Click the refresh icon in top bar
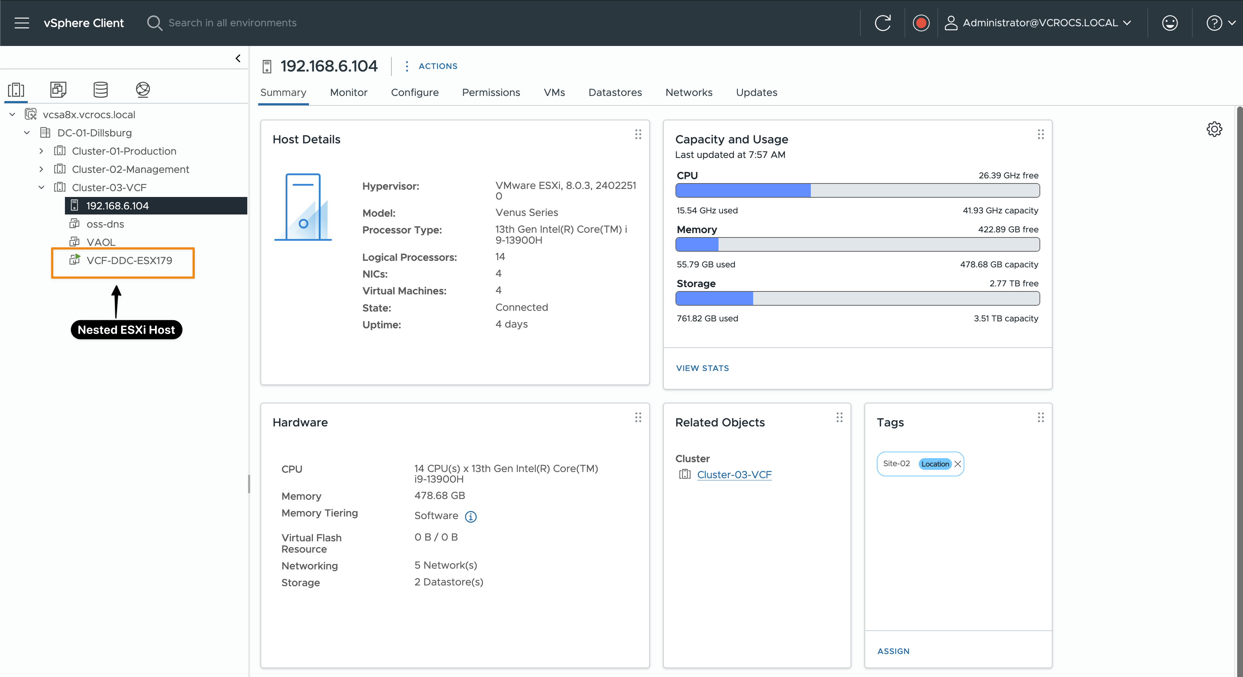Screen dimensions: 1243x677 883,23
